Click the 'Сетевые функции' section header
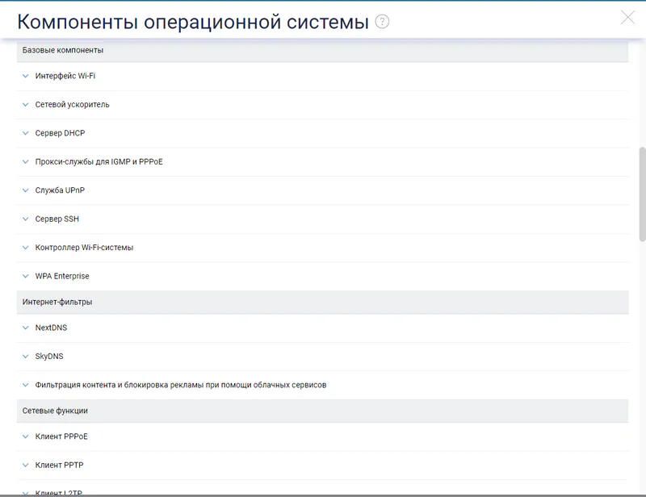 coord(322,411)
